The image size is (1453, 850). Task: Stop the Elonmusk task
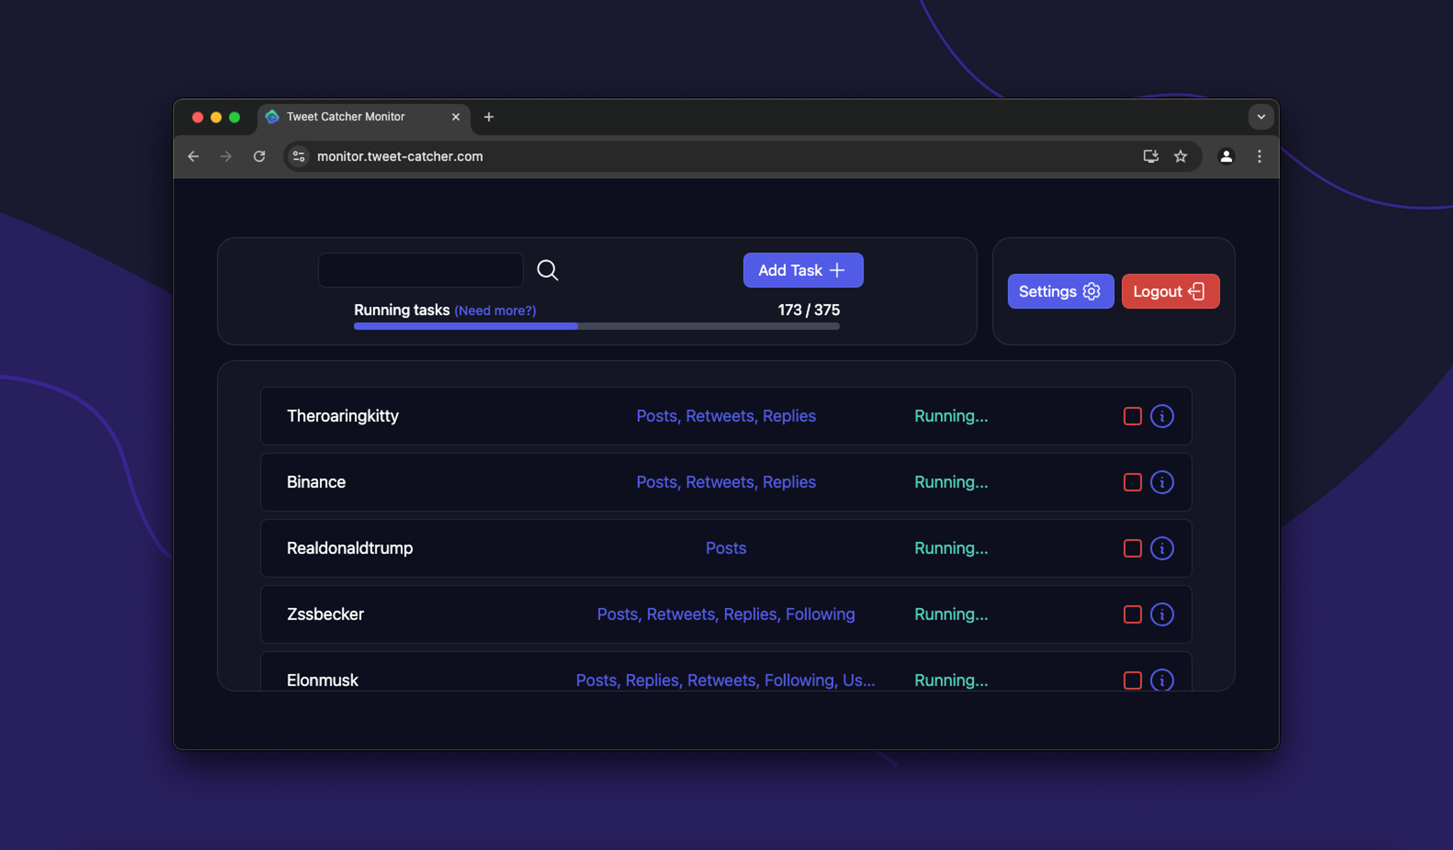(x=1132, y=680)
